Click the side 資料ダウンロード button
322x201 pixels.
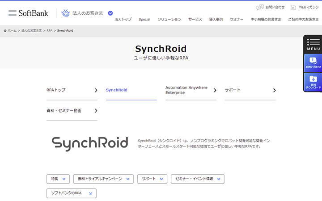[313, 82]
